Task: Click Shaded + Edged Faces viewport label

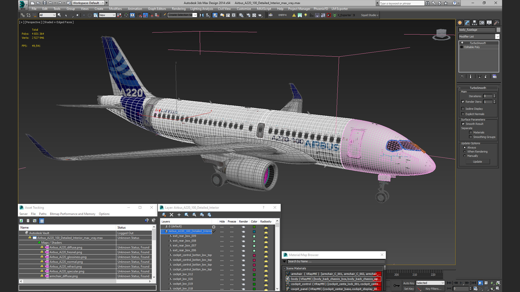Action: [x=58, y=22]
